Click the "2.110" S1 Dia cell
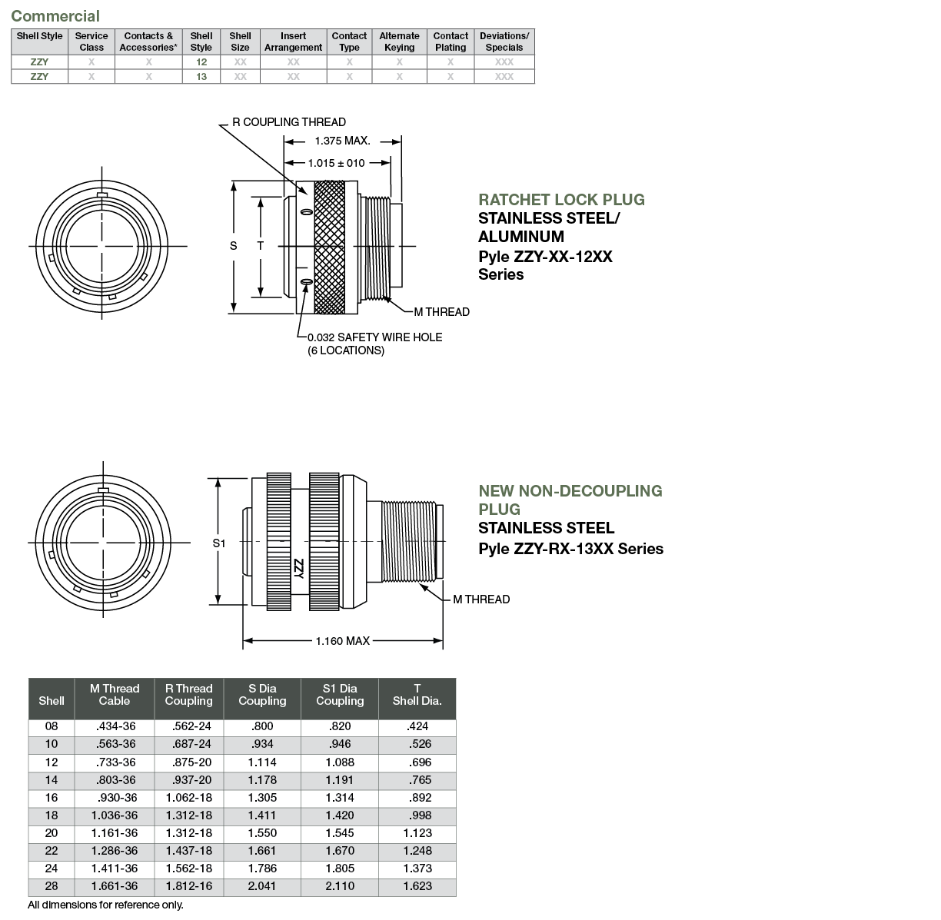Screen dimensions: 941x920 click(x=340, y=886)
